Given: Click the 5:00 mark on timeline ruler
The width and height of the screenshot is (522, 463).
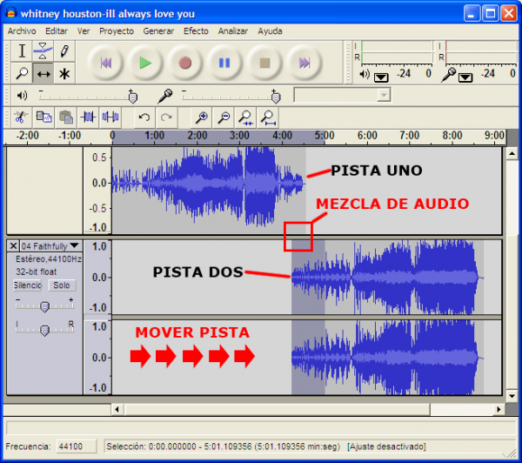Looking at the screenshot, I should [325, 136].
